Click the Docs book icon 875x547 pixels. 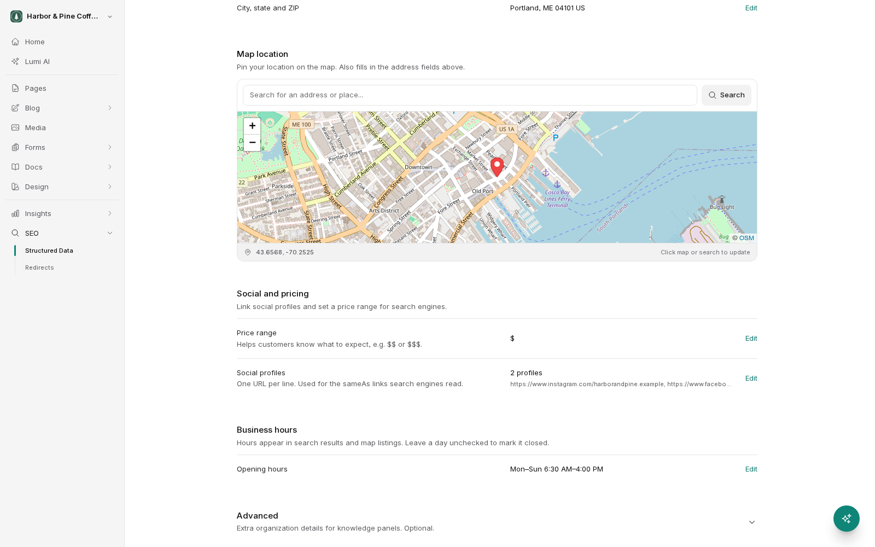(15, 167)
